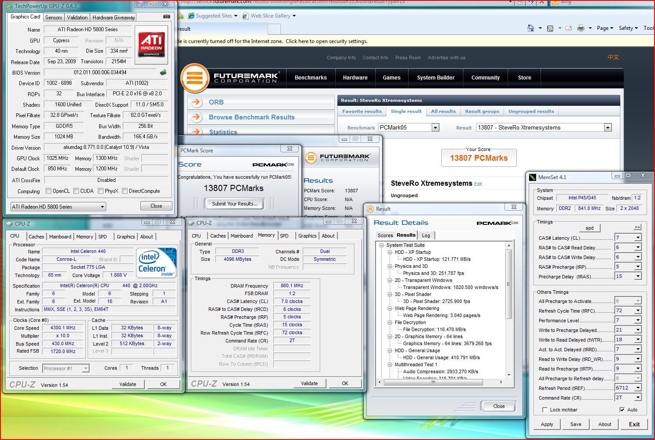Toggle the Auto checkbox in MemSet

click(622, 410)
